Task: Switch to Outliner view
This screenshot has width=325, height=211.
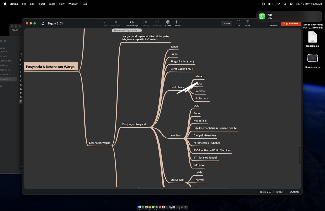Action: tap(294, 192)
